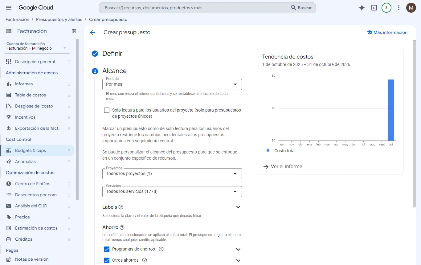Expand Otros ahorros chevron
This screenshot has width=421, height=265.
point(238,260)
